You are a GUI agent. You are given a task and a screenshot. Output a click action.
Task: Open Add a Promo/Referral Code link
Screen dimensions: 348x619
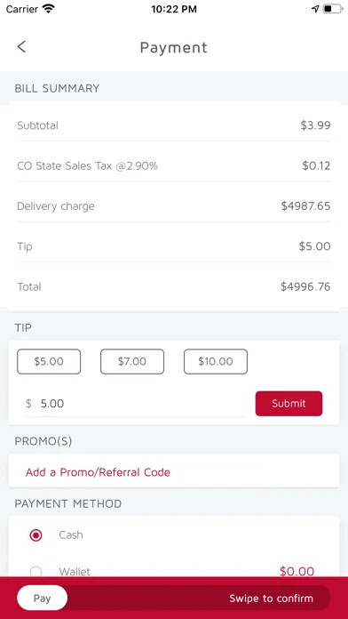click(98, 472)
